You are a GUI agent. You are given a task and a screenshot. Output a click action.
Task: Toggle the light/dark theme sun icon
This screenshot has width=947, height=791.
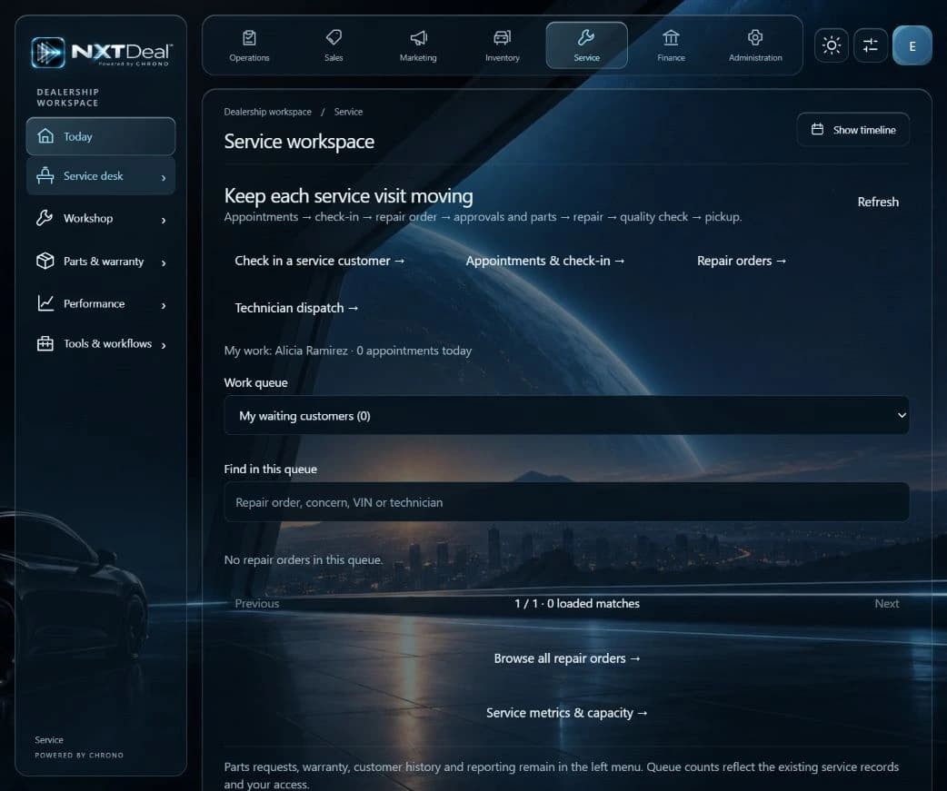point(832,45)
